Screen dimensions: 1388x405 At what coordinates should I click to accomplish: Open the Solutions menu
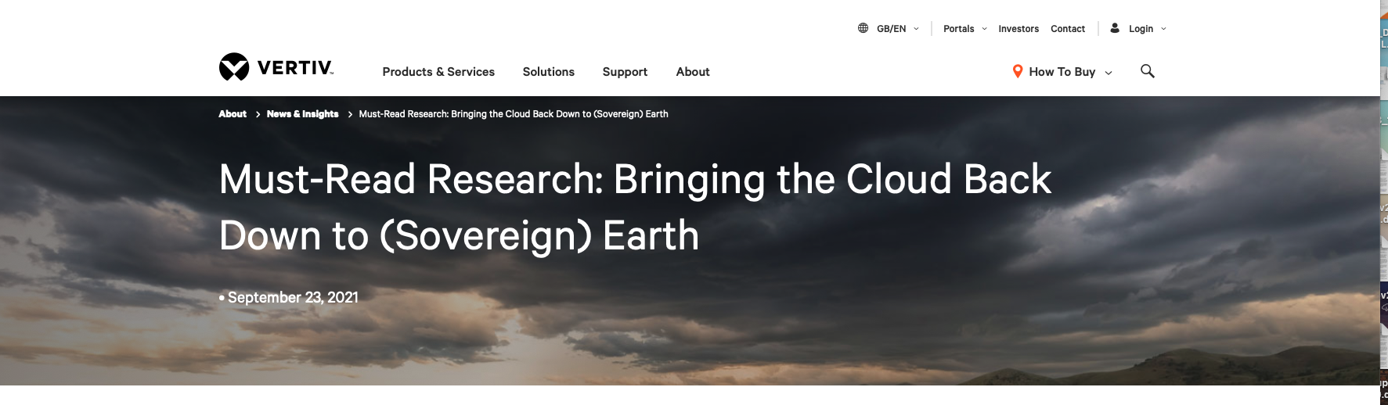coord(549,72)
